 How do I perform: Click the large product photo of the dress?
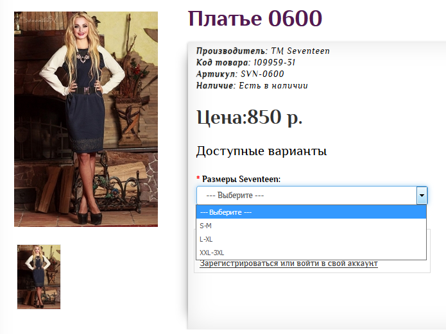86,119
